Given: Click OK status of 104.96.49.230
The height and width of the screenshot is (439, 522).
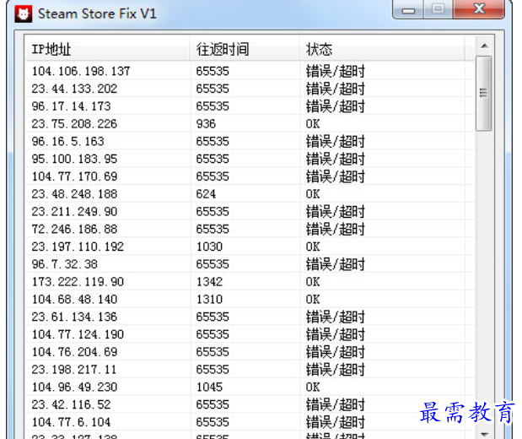Looking at the screenshot, I should pyautogui.click(x=313, y=387).
